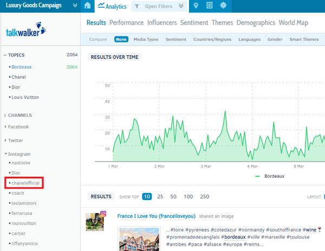Open the home icon in top bar
Screen dimensions: 325x251
point(87,5)
